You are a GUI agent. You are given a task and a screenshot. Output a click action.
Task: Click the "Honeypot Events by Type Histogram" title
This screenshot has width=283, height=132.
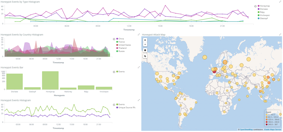[x=20, y=2]
